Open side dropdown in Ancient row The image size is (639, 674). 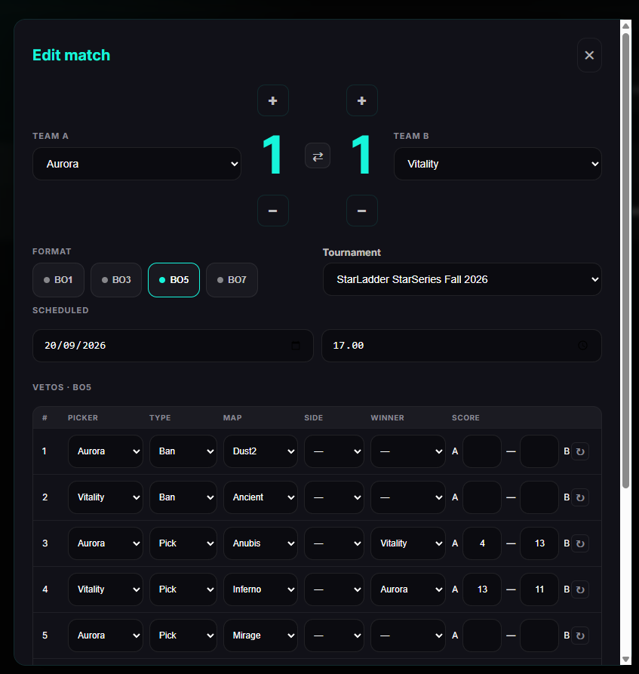[x=334, y=497]
